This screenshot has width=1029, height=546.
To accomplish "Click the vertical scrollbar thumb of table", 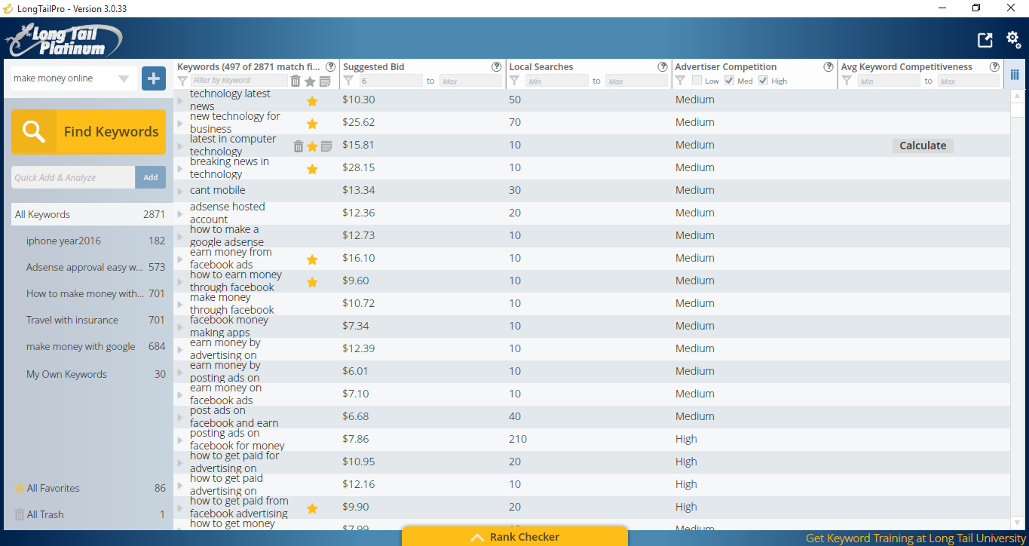I will [1018, 110].
